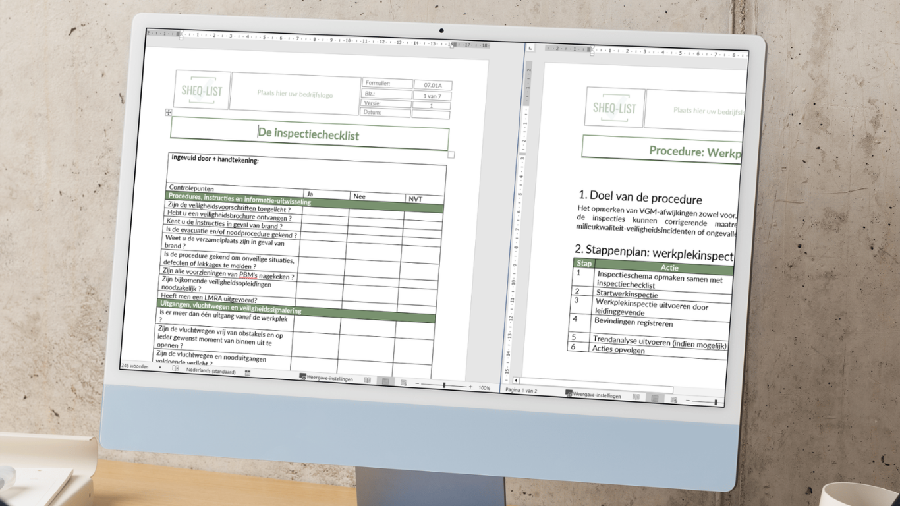900x506 pixels.
Task: Click the '1 van 7' page cell
Action: (x=432, y=96)
